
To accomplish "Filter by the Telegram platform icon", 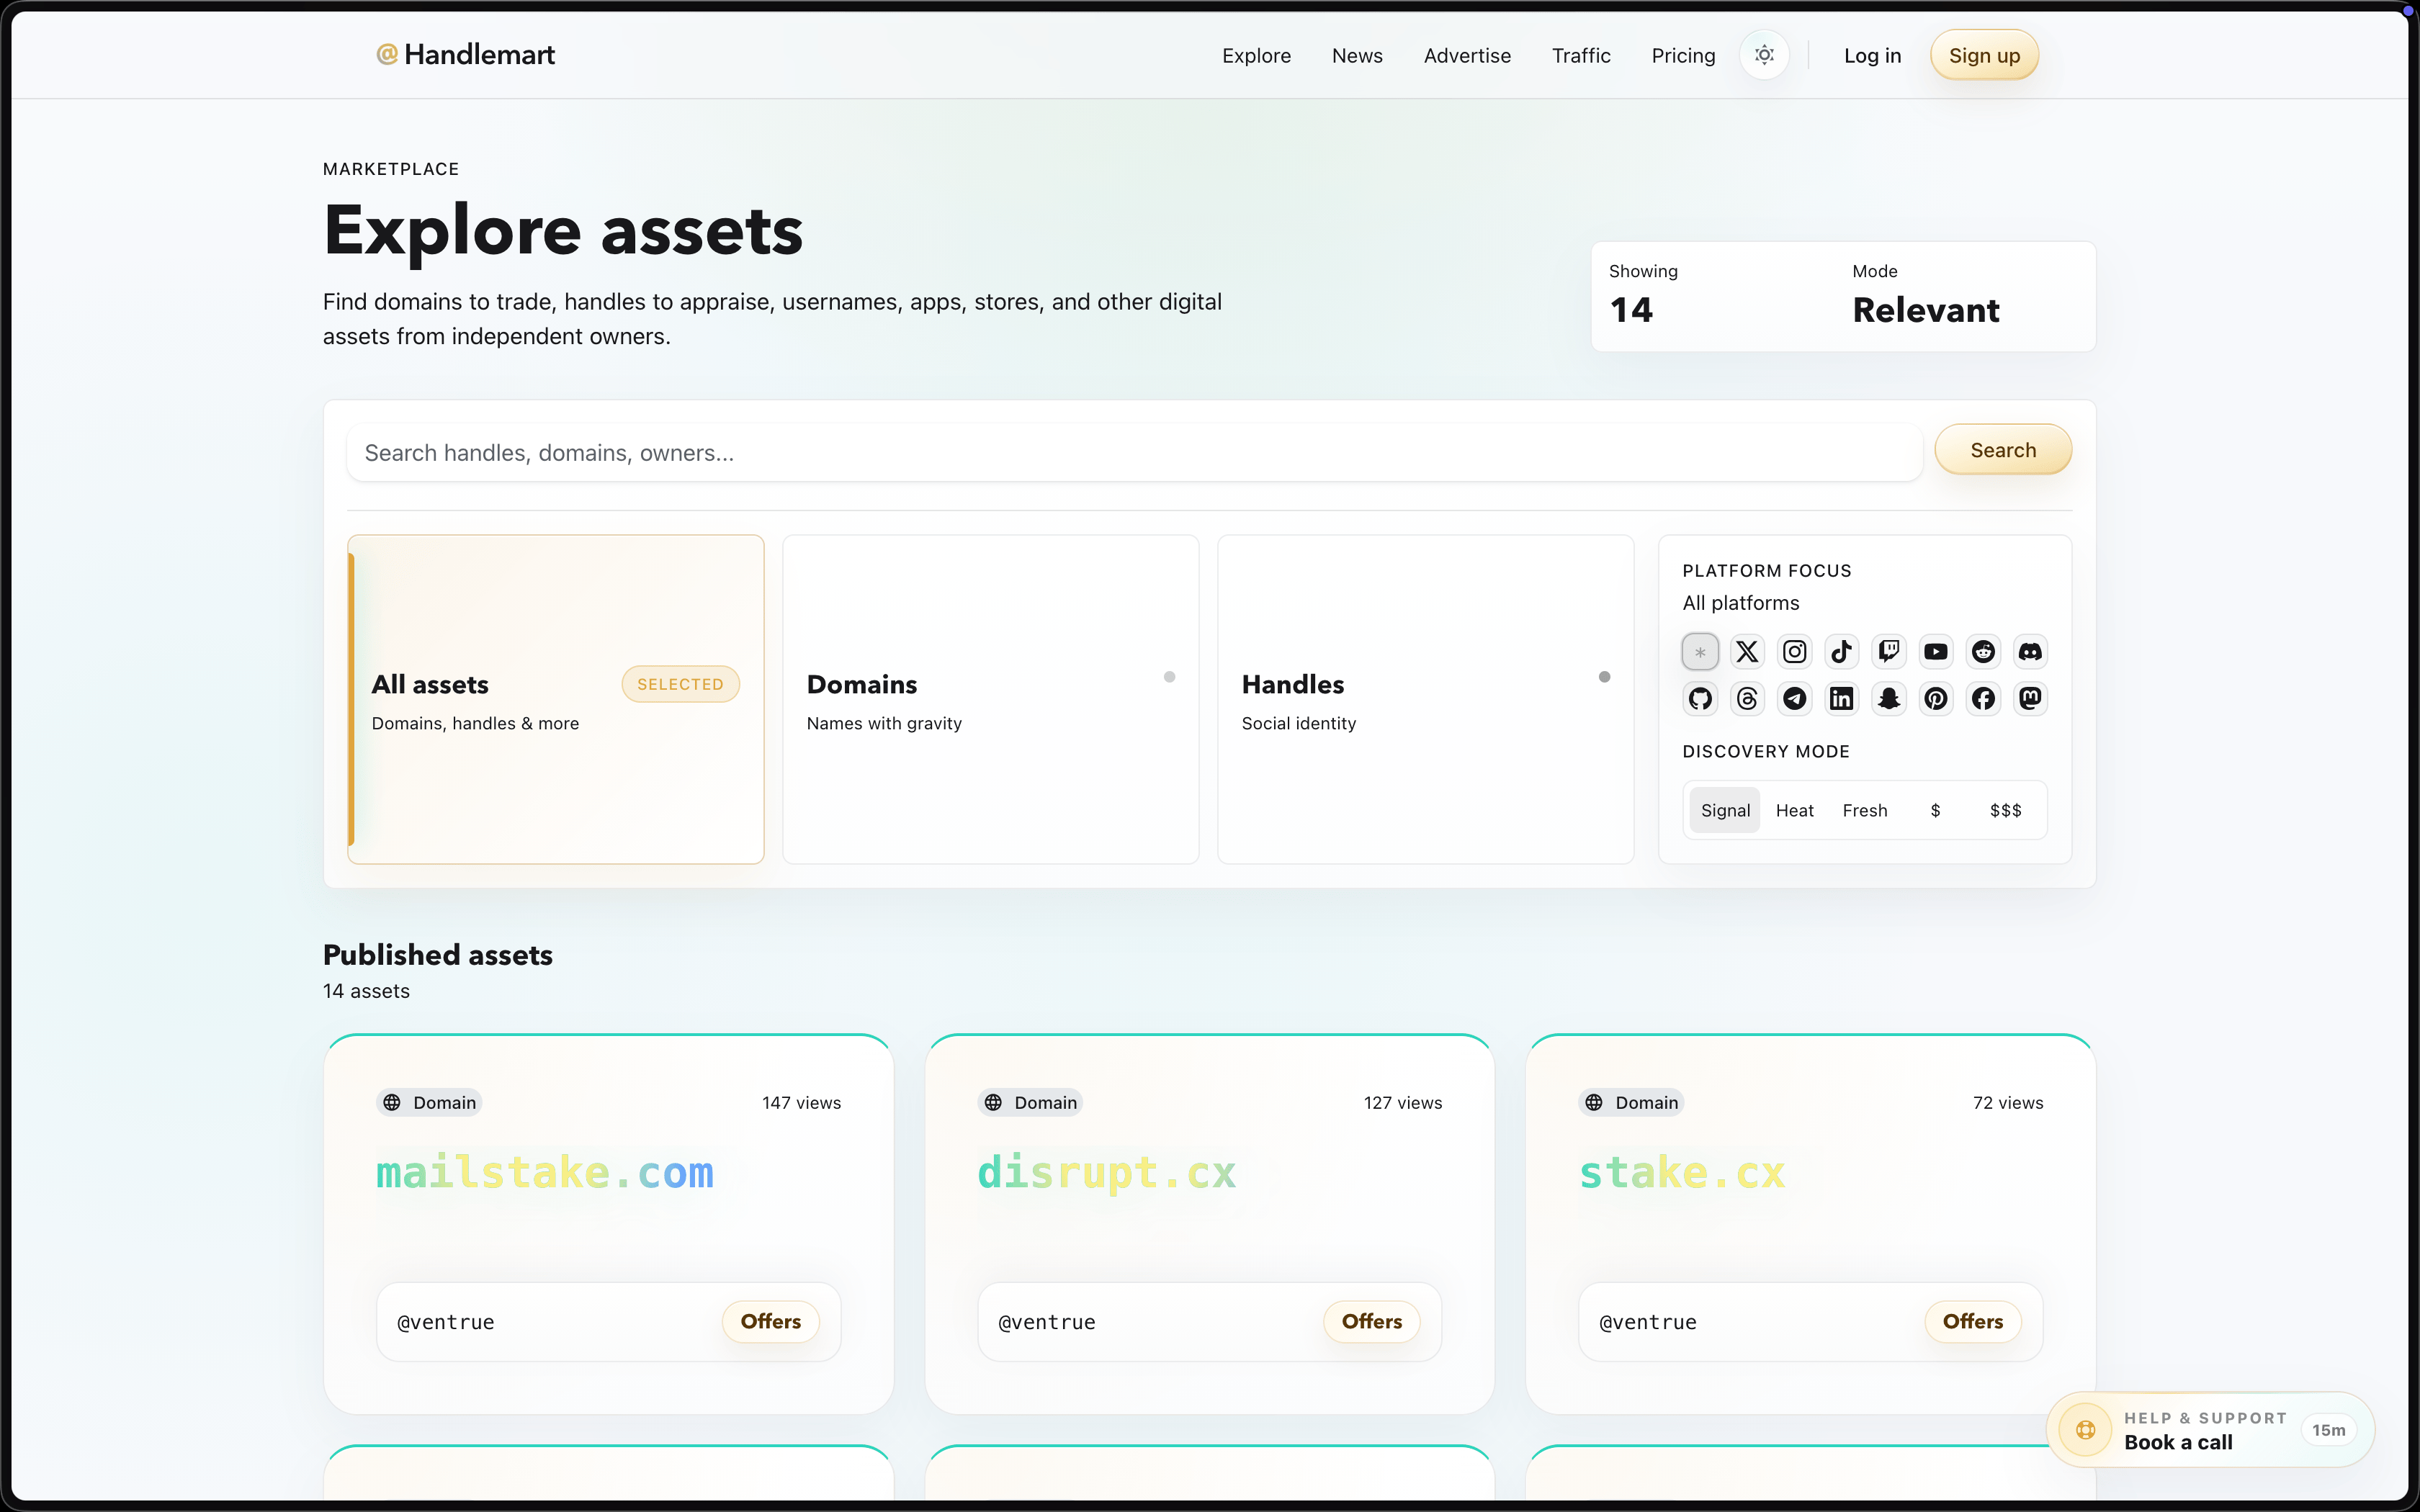I will point(1795,699).
